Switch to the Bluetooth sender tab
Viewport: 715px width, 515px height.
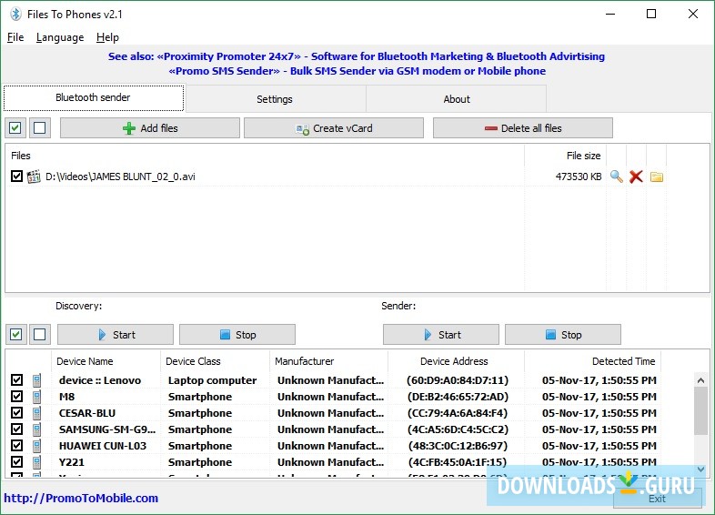coord(94,97)
